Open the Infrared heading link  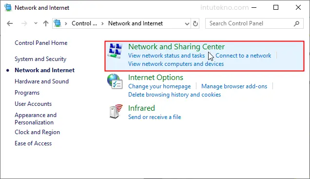[141, 108]
